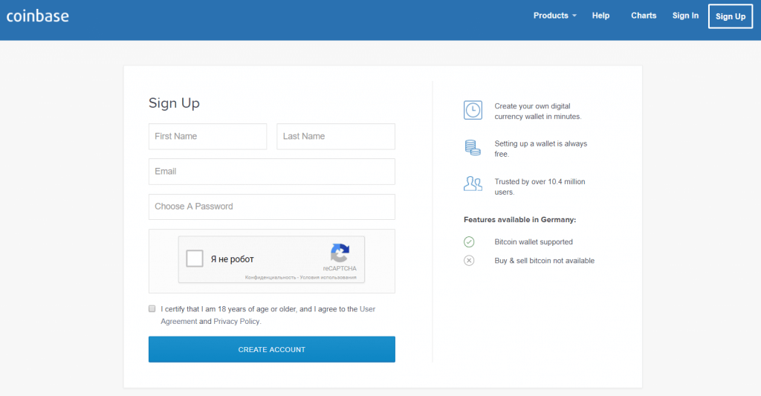Click the "Buy & sell bitcoin not available" text
The image size is (761, 396).
coord(545,261)
